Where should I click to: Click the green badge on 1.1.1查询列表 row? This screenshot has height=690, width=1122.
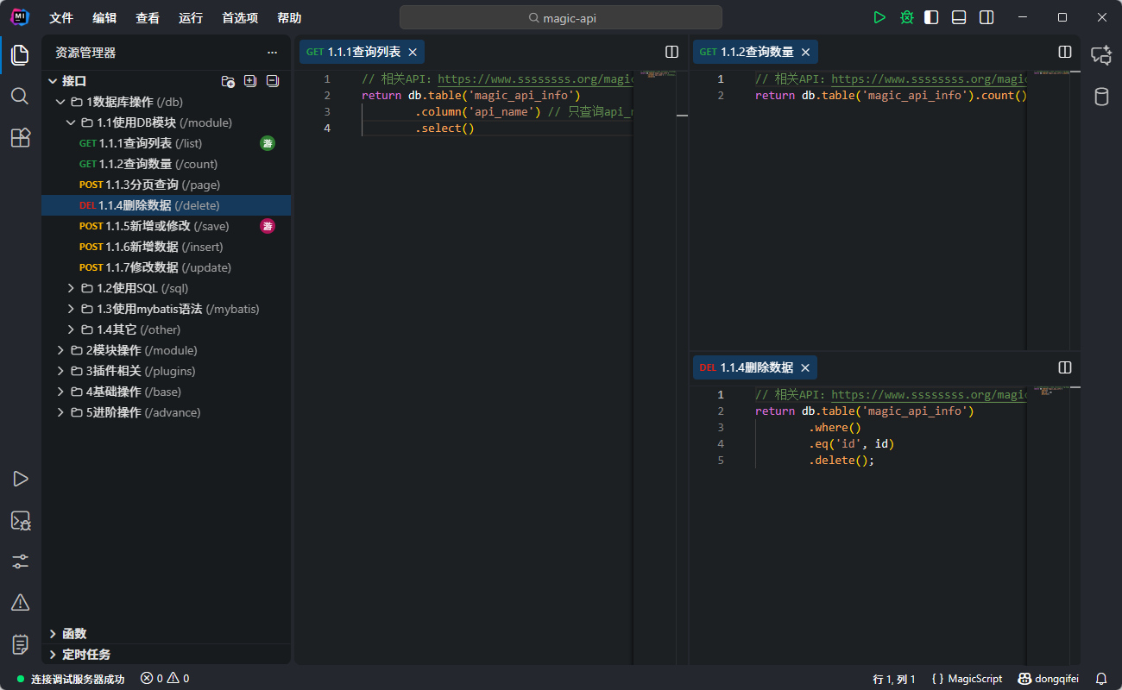coord(268,143)
